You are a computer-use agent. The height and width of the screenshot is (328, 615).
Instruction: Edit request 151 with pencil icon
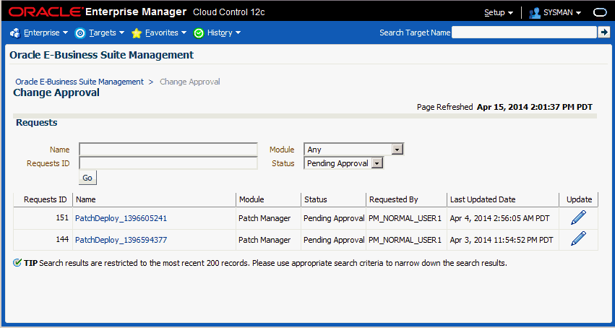tap(579, 217)
